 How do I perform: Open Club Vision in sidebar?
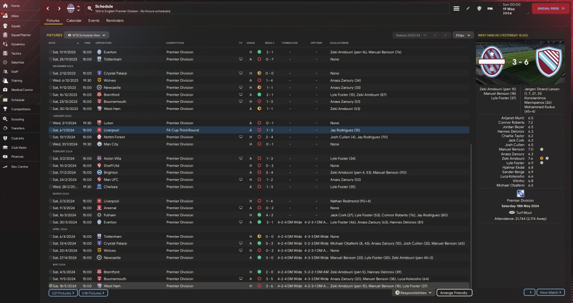pos(20,147)
